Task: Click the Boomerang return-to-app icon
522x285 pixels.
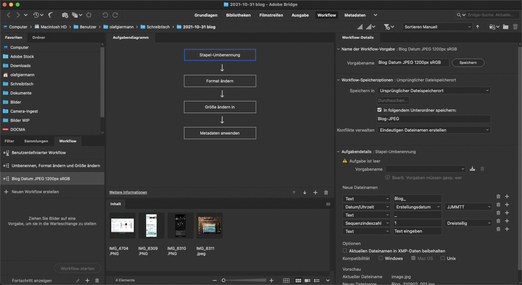Action: 50,15
